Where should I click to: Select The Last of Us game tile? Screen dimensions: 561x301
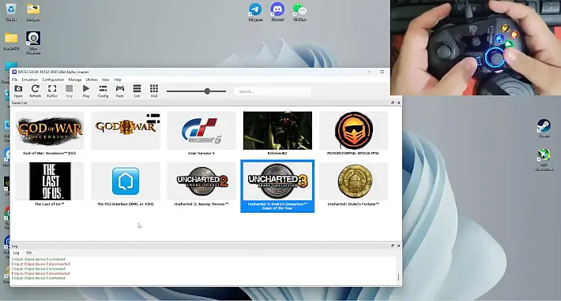[x=50, y=184]
